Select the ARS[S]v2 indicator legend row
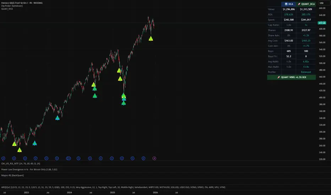This screenshot has width=331, height=195. click(x=113, y=187)
